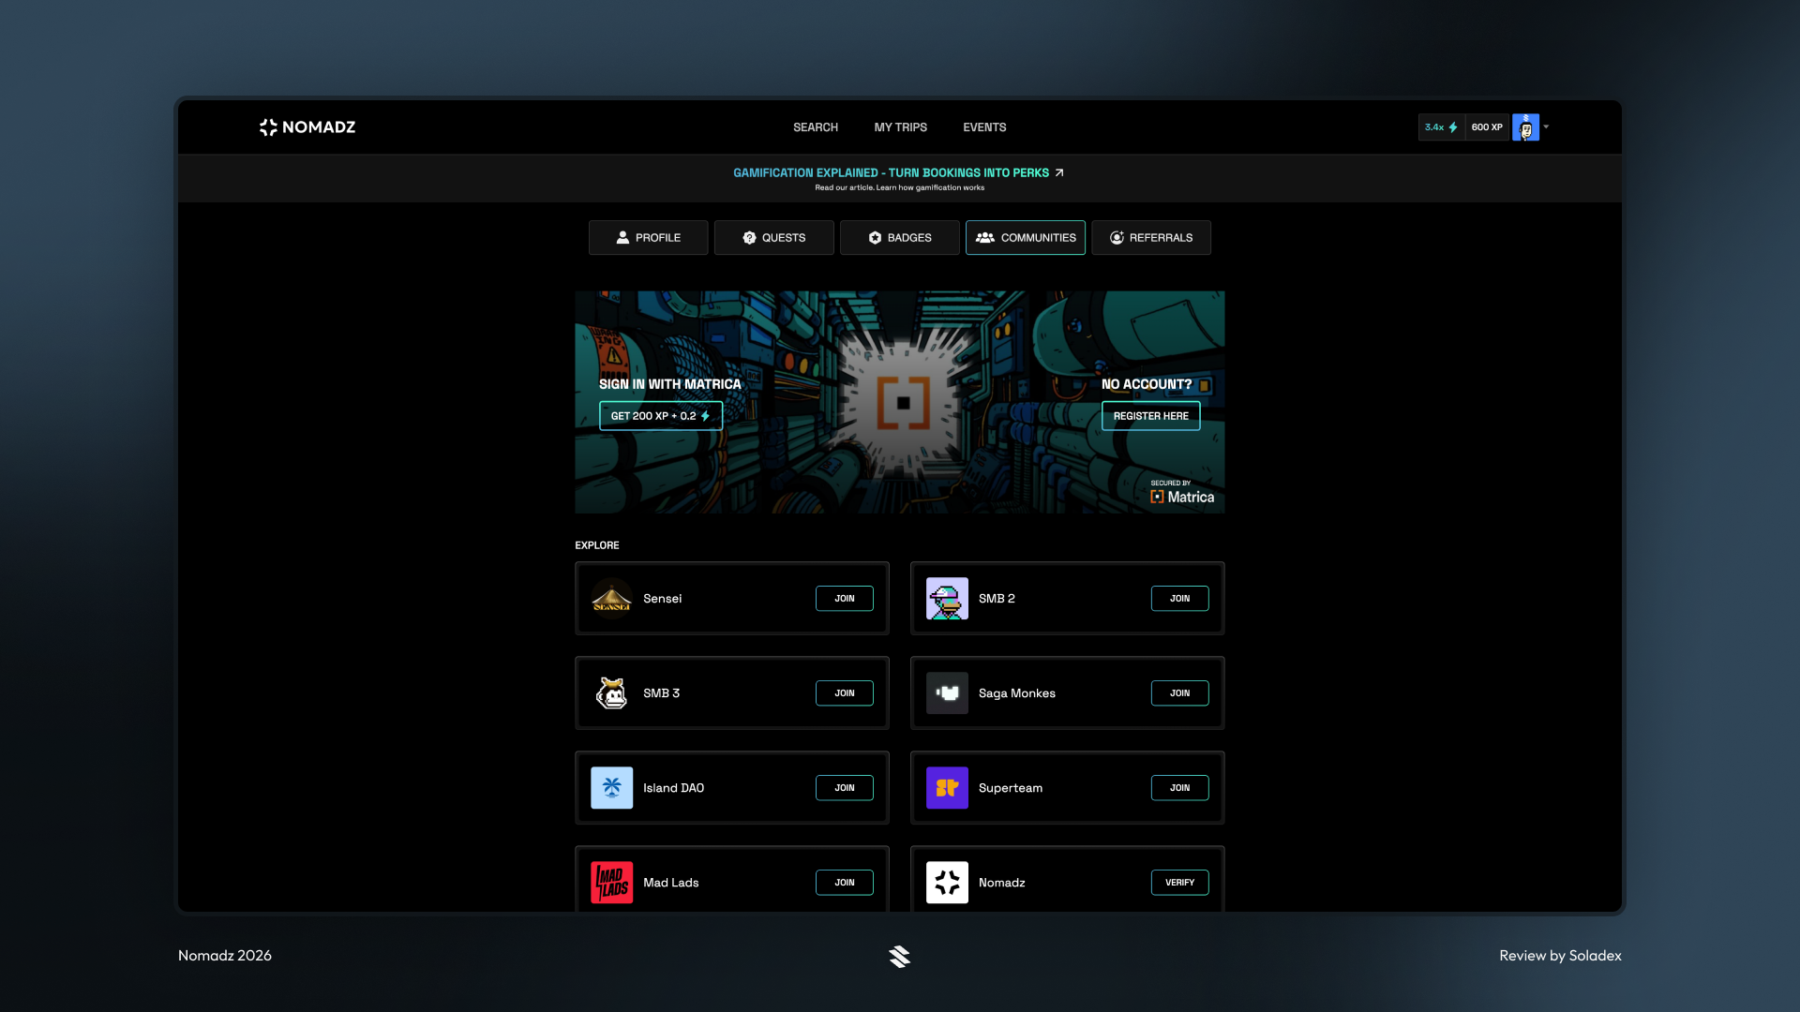The image size is (1800, 1012).
Task: Select the Profile person icon
Action: [622, 237]
